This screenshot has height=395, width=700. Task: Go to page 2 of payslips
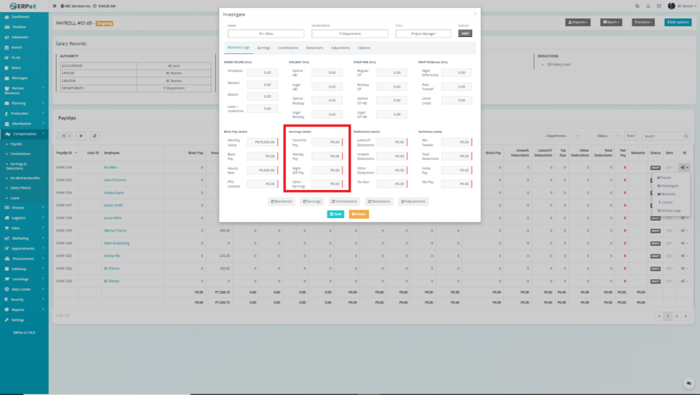click(x=676, y=316)
